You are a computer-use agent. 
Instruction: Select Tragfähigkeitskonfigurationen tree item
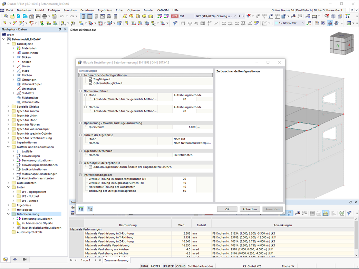41,228
